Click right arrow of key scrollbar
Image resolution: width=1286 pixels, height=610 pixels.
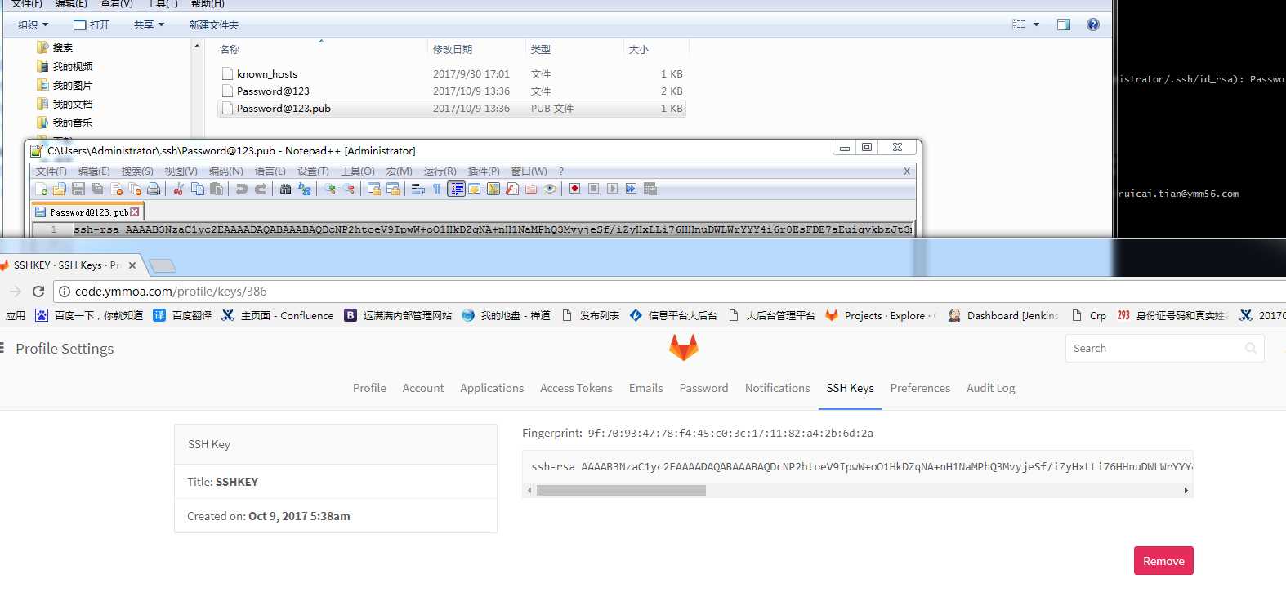(x=1186, y=490)
